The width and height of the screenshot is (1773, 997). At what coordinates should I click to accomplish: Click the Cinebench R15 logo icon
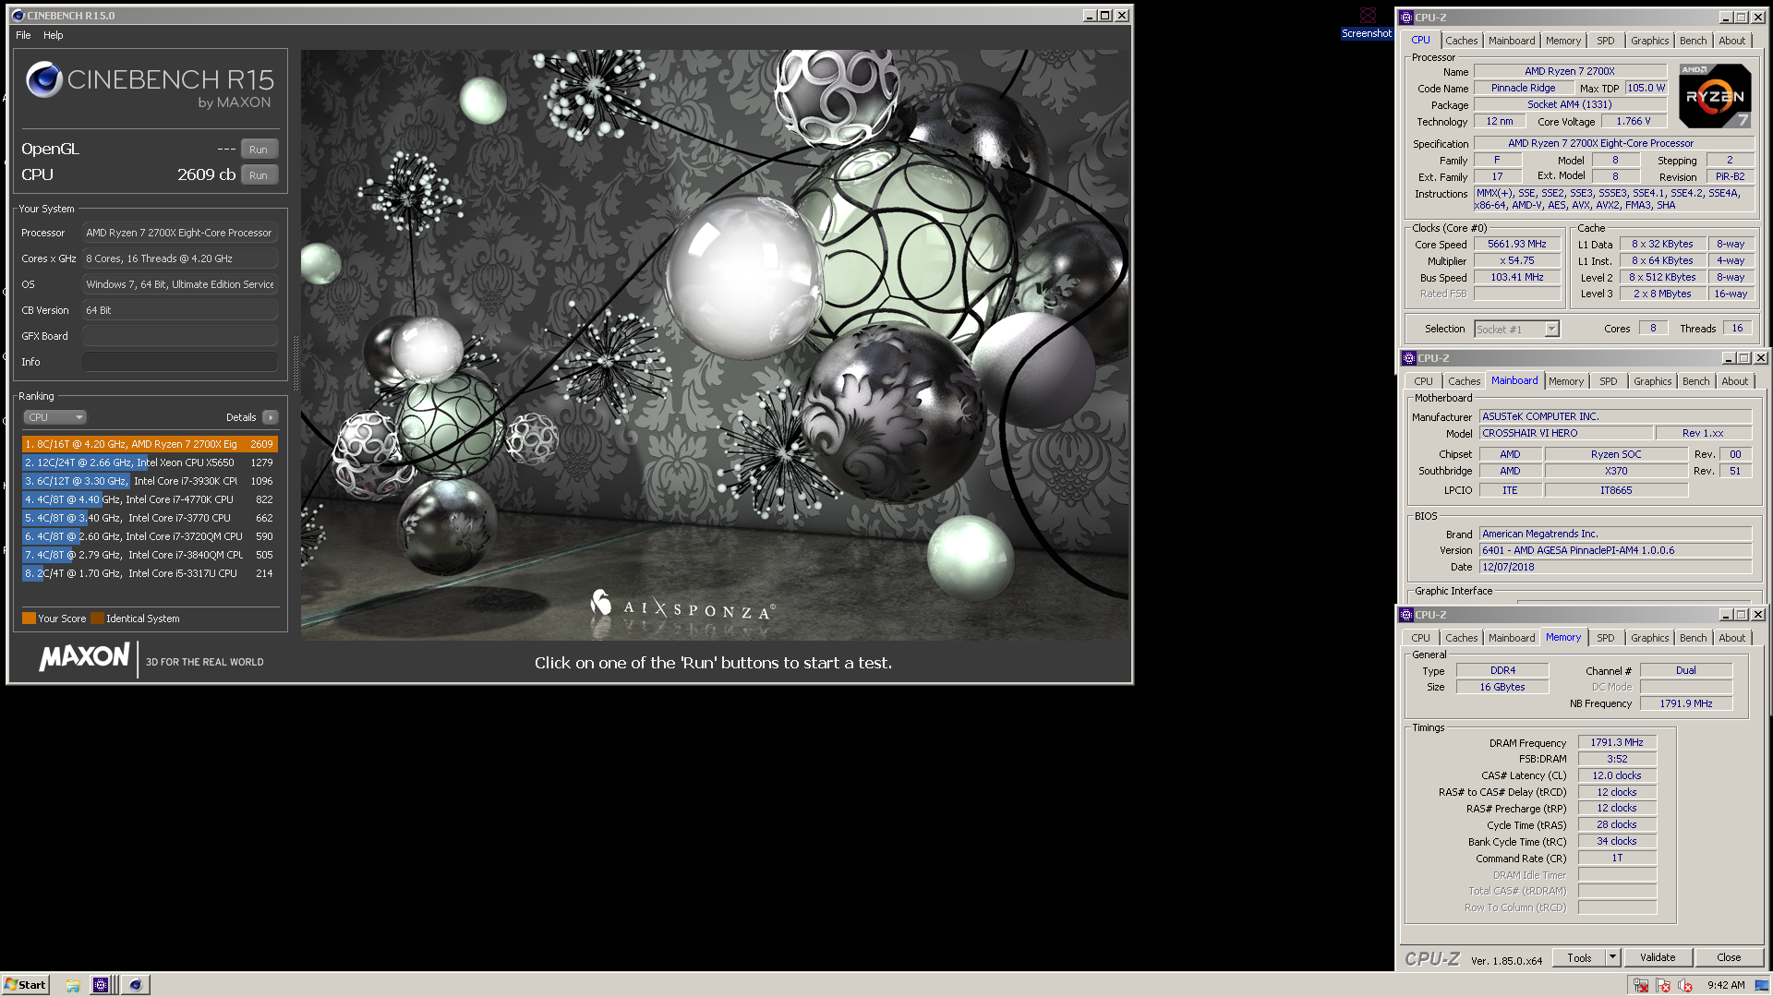pos(43,80)
